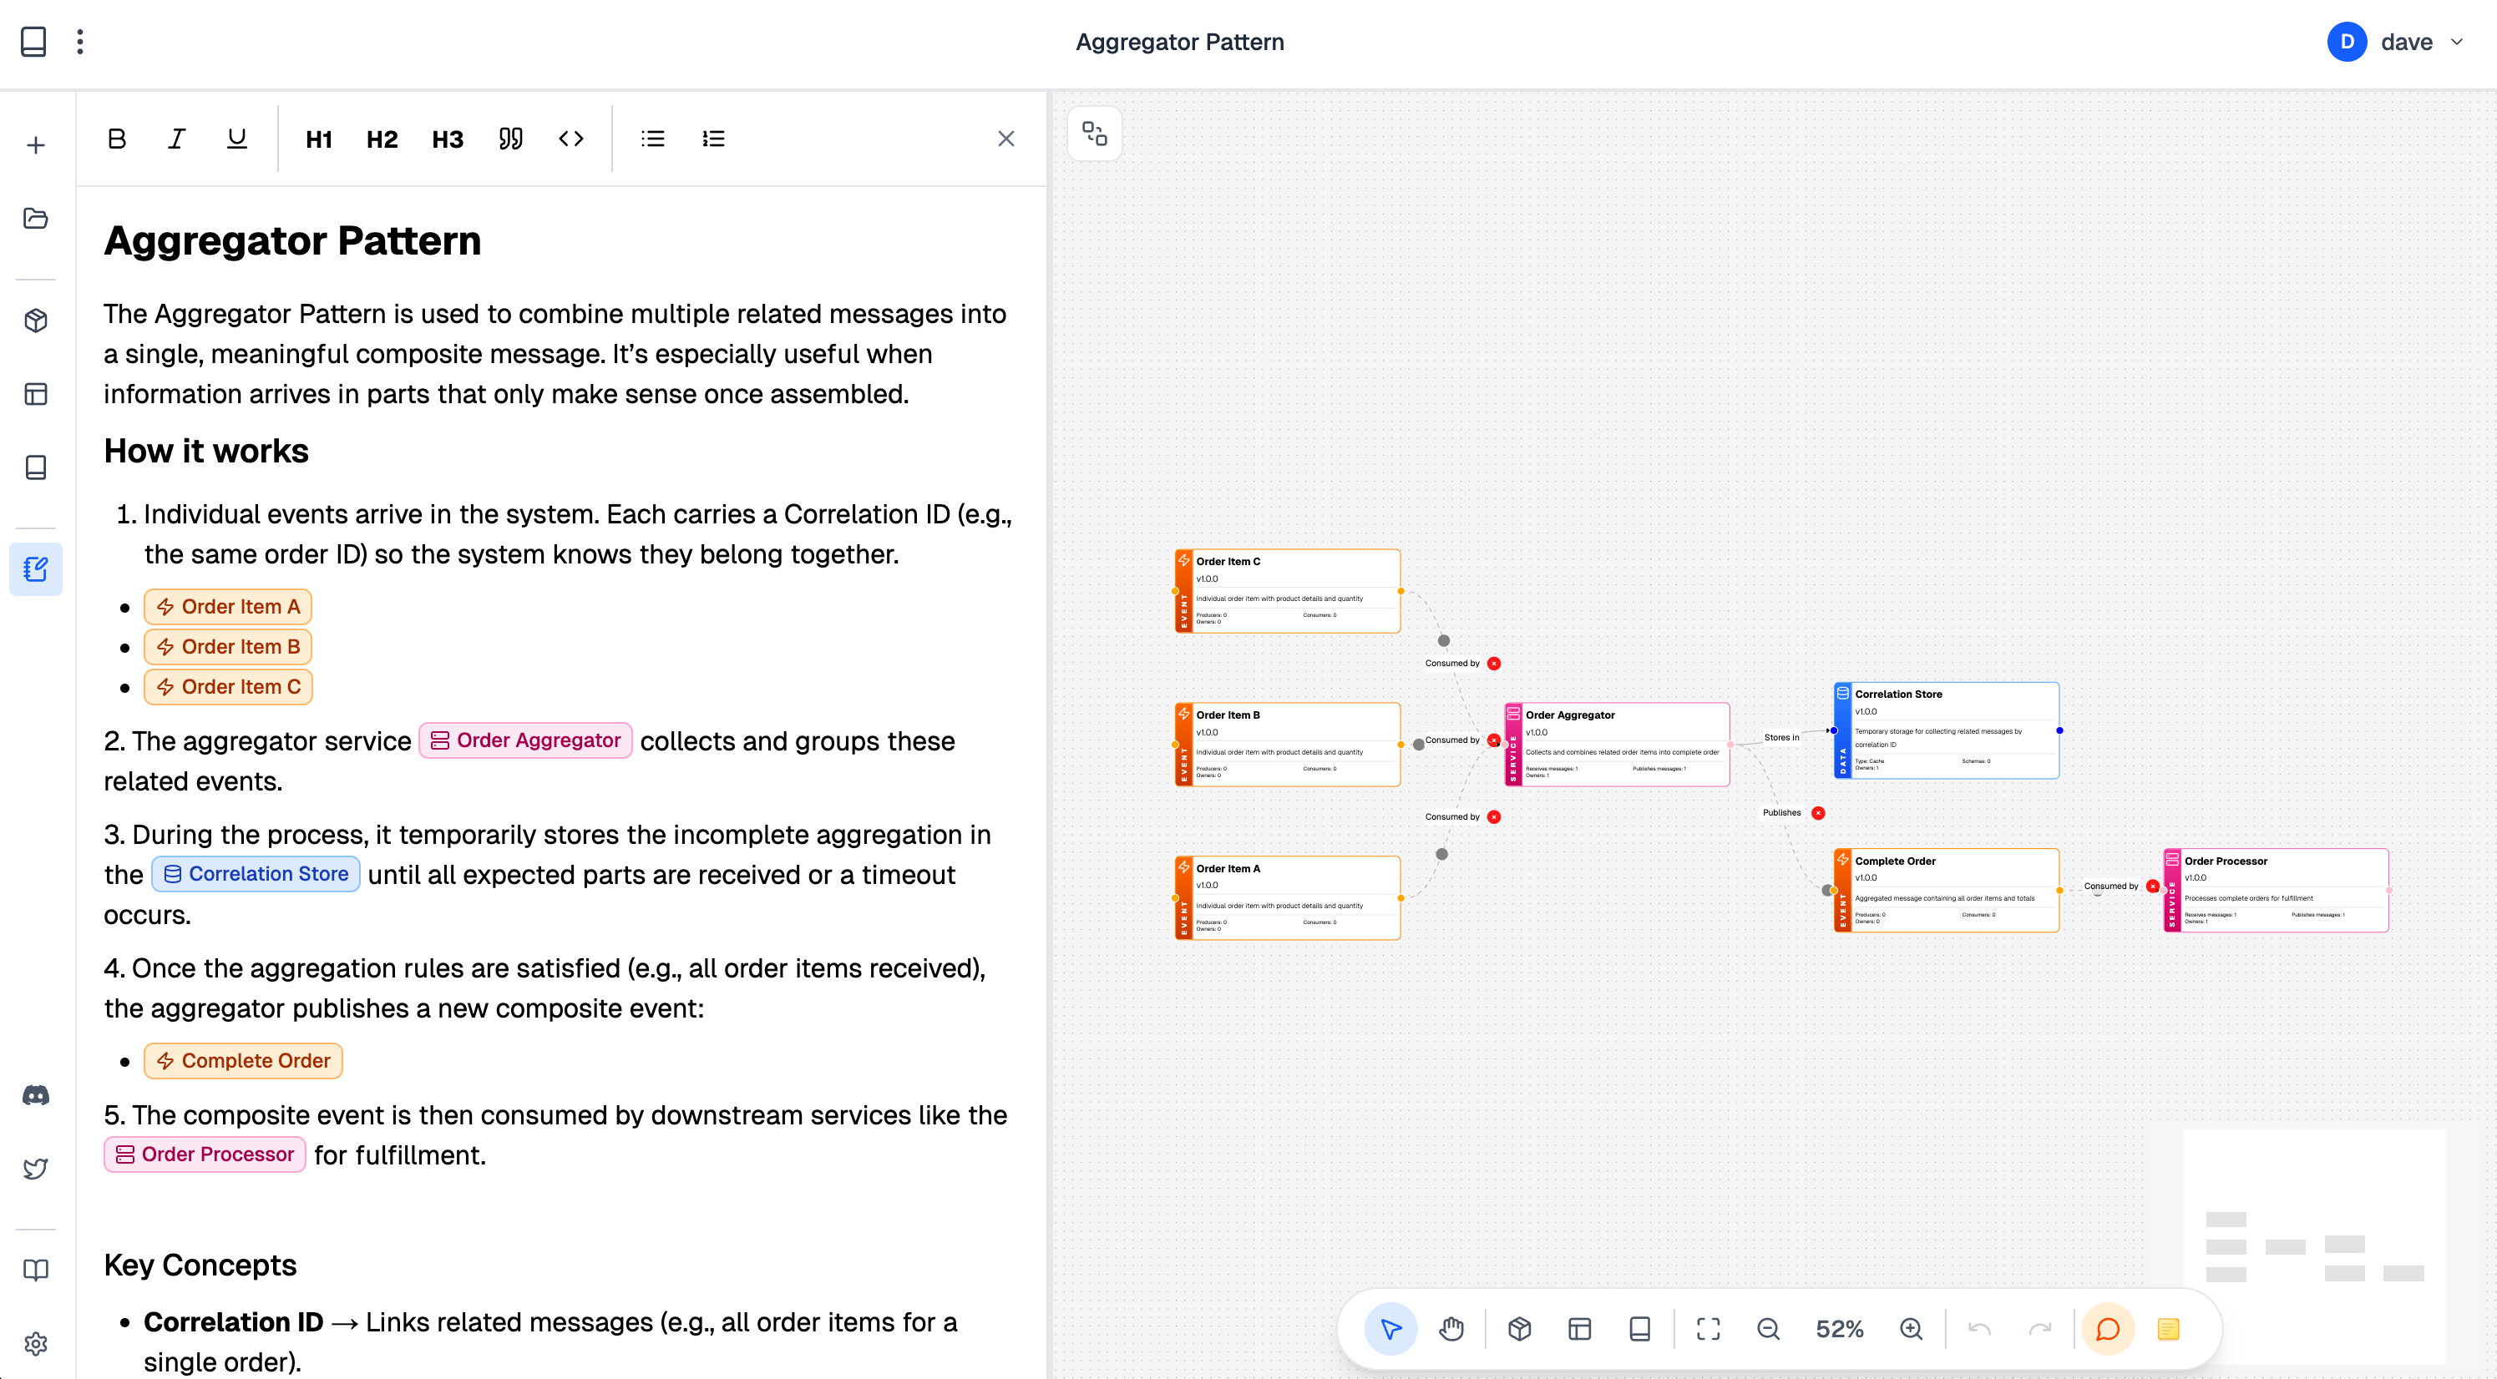Close the formatting toolbar
Viewport: 2497px width, 1379px height.
point(1005,139)
